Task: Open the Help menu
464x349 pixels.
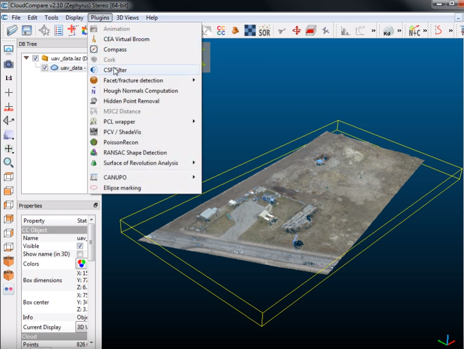Action: [152, 18]
